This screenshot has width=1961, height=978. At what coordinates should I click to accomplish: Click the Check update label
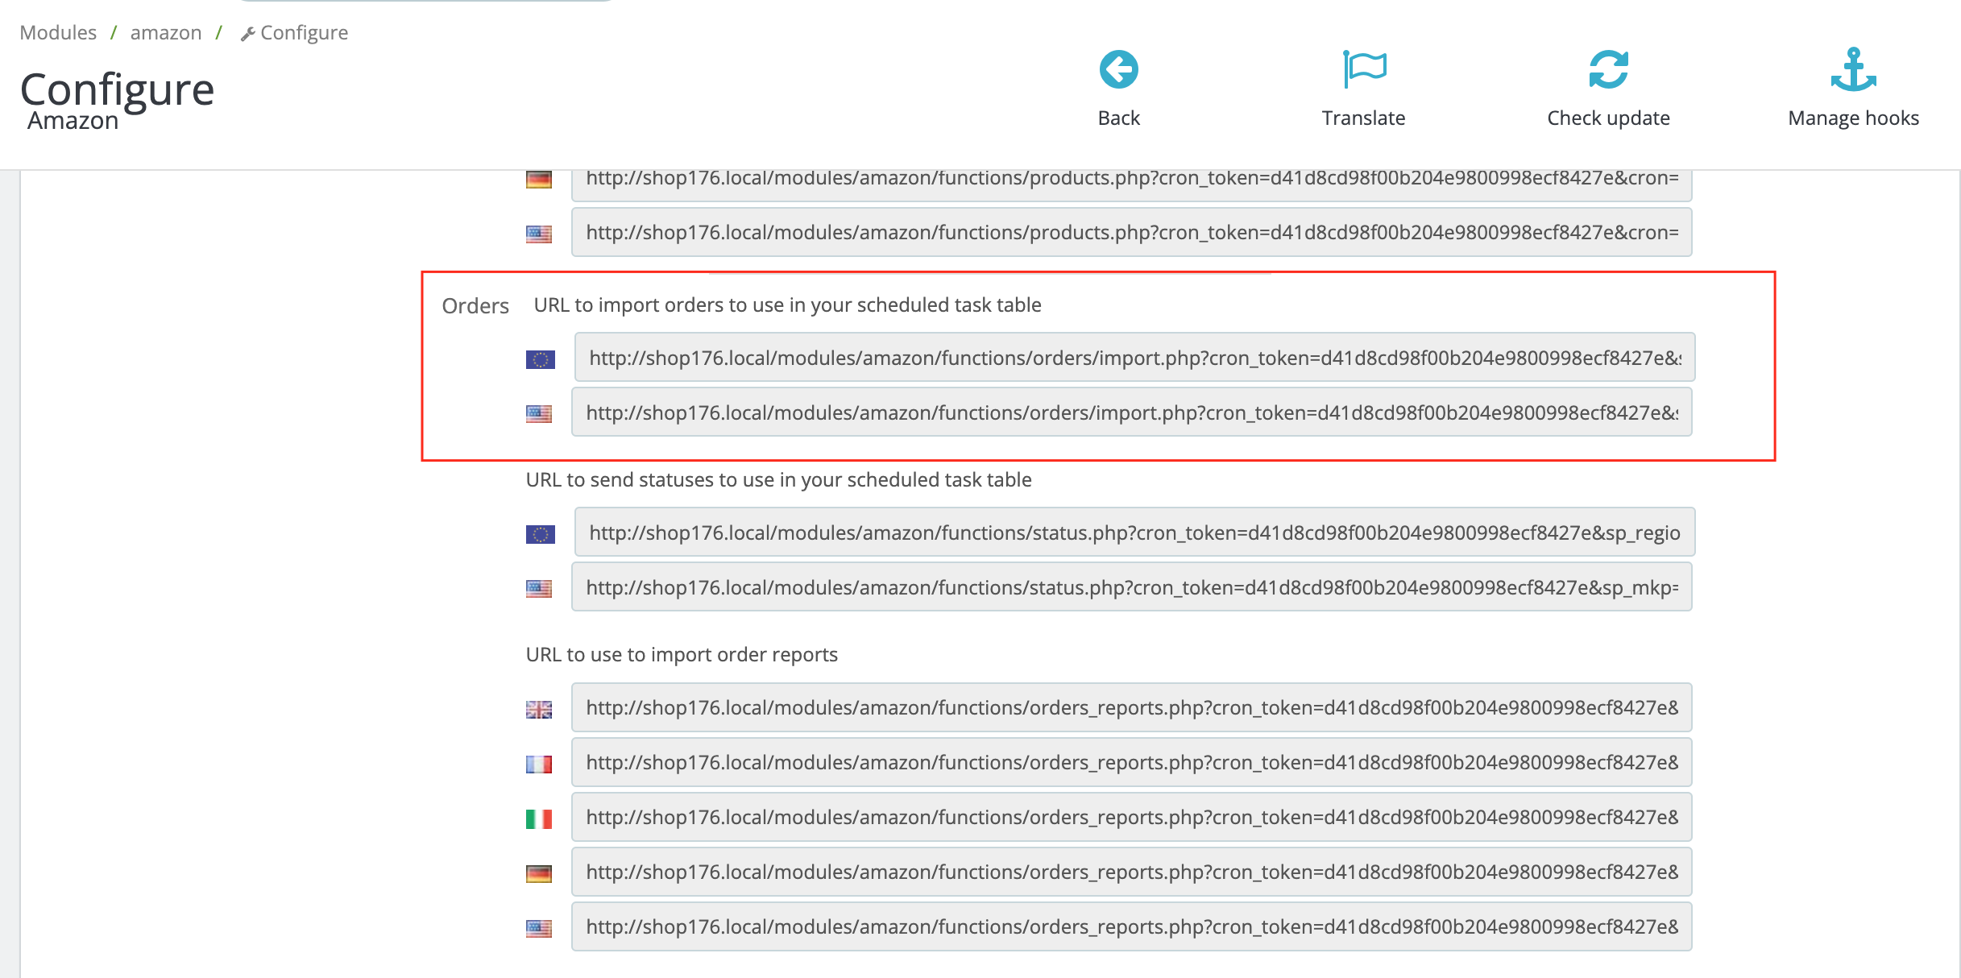coord(1608,118)
